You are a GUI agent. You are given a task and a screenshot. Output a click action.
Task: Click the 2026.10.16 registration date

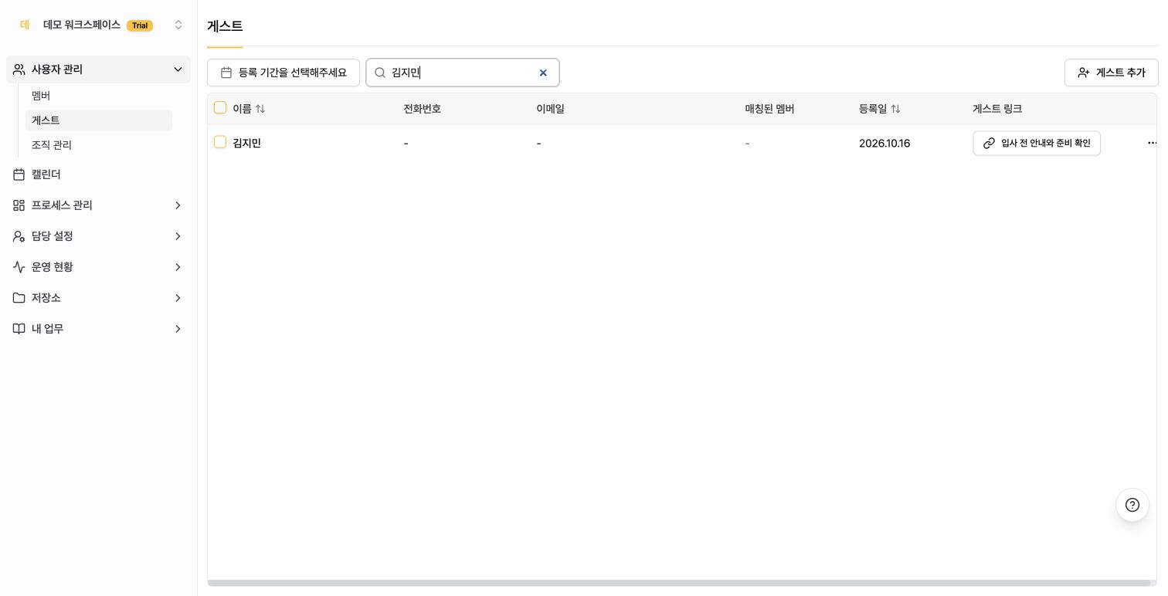(x=884, y=144)
